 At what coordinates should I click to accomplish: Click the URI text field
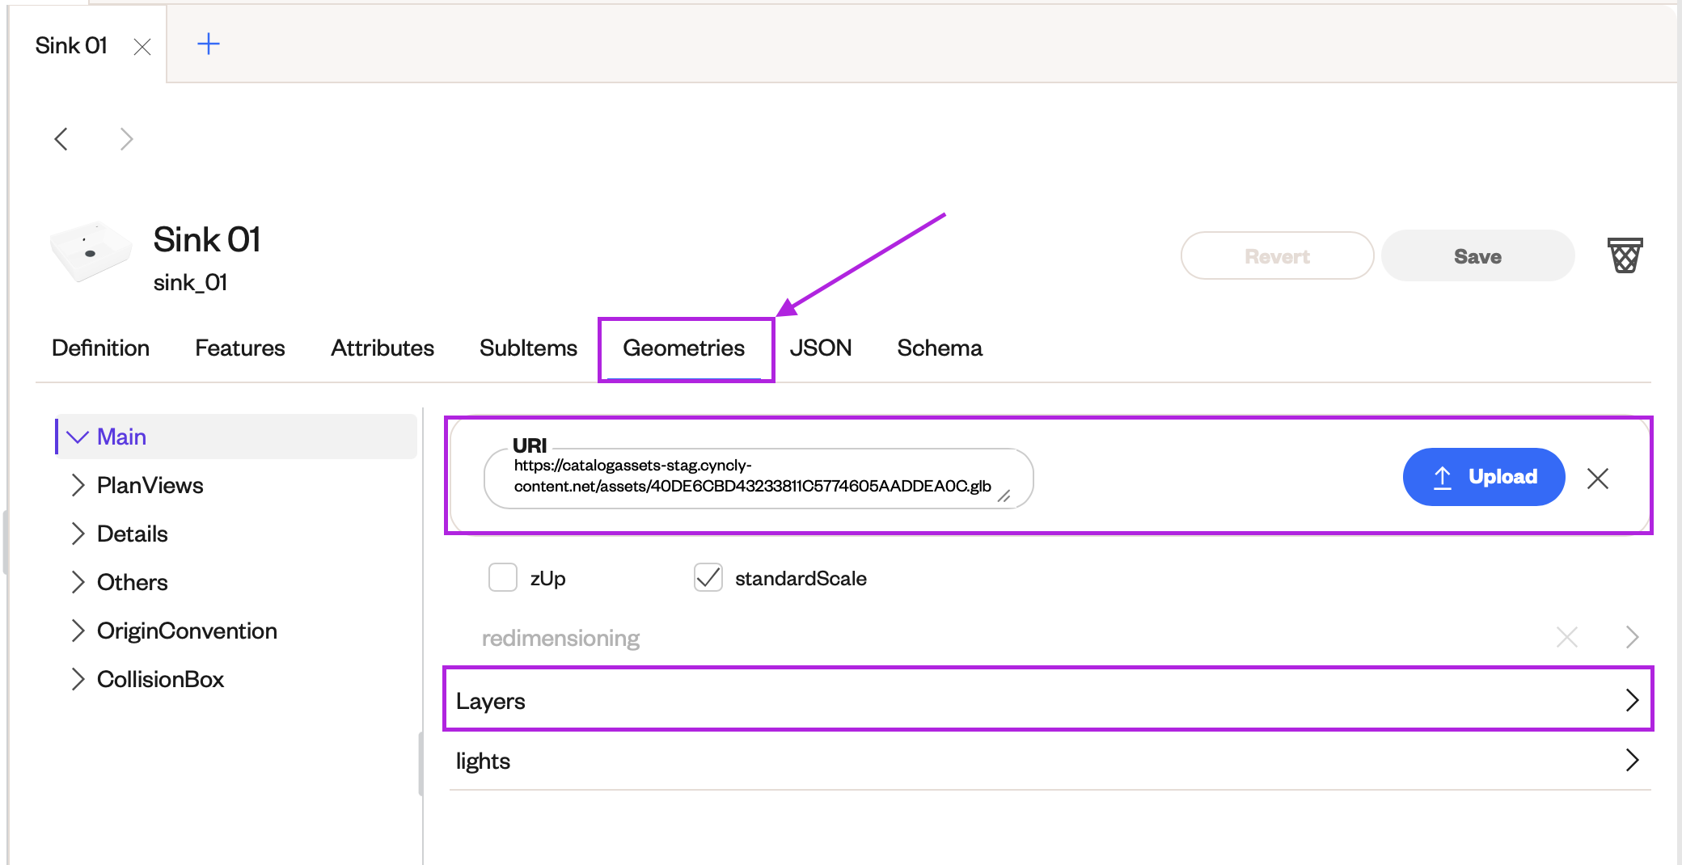tap(759, 478)
